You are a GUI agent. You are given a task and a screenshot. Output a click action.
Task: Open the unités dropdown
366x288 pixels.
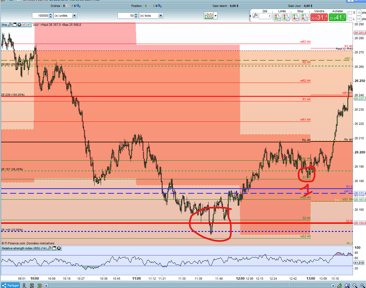[74, 16]
